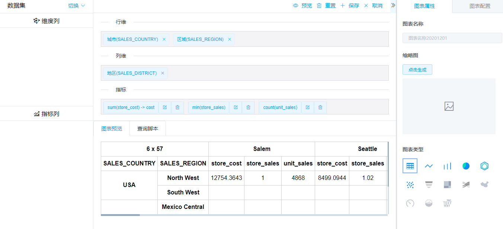The image size is (503, 229).
Task: Select the pie chart type icon
Action: (x=466, y=166)
